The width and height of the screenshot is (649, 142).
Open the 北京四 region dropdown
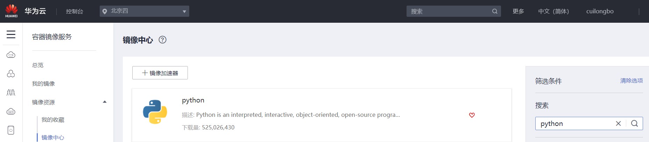[144, 11]
